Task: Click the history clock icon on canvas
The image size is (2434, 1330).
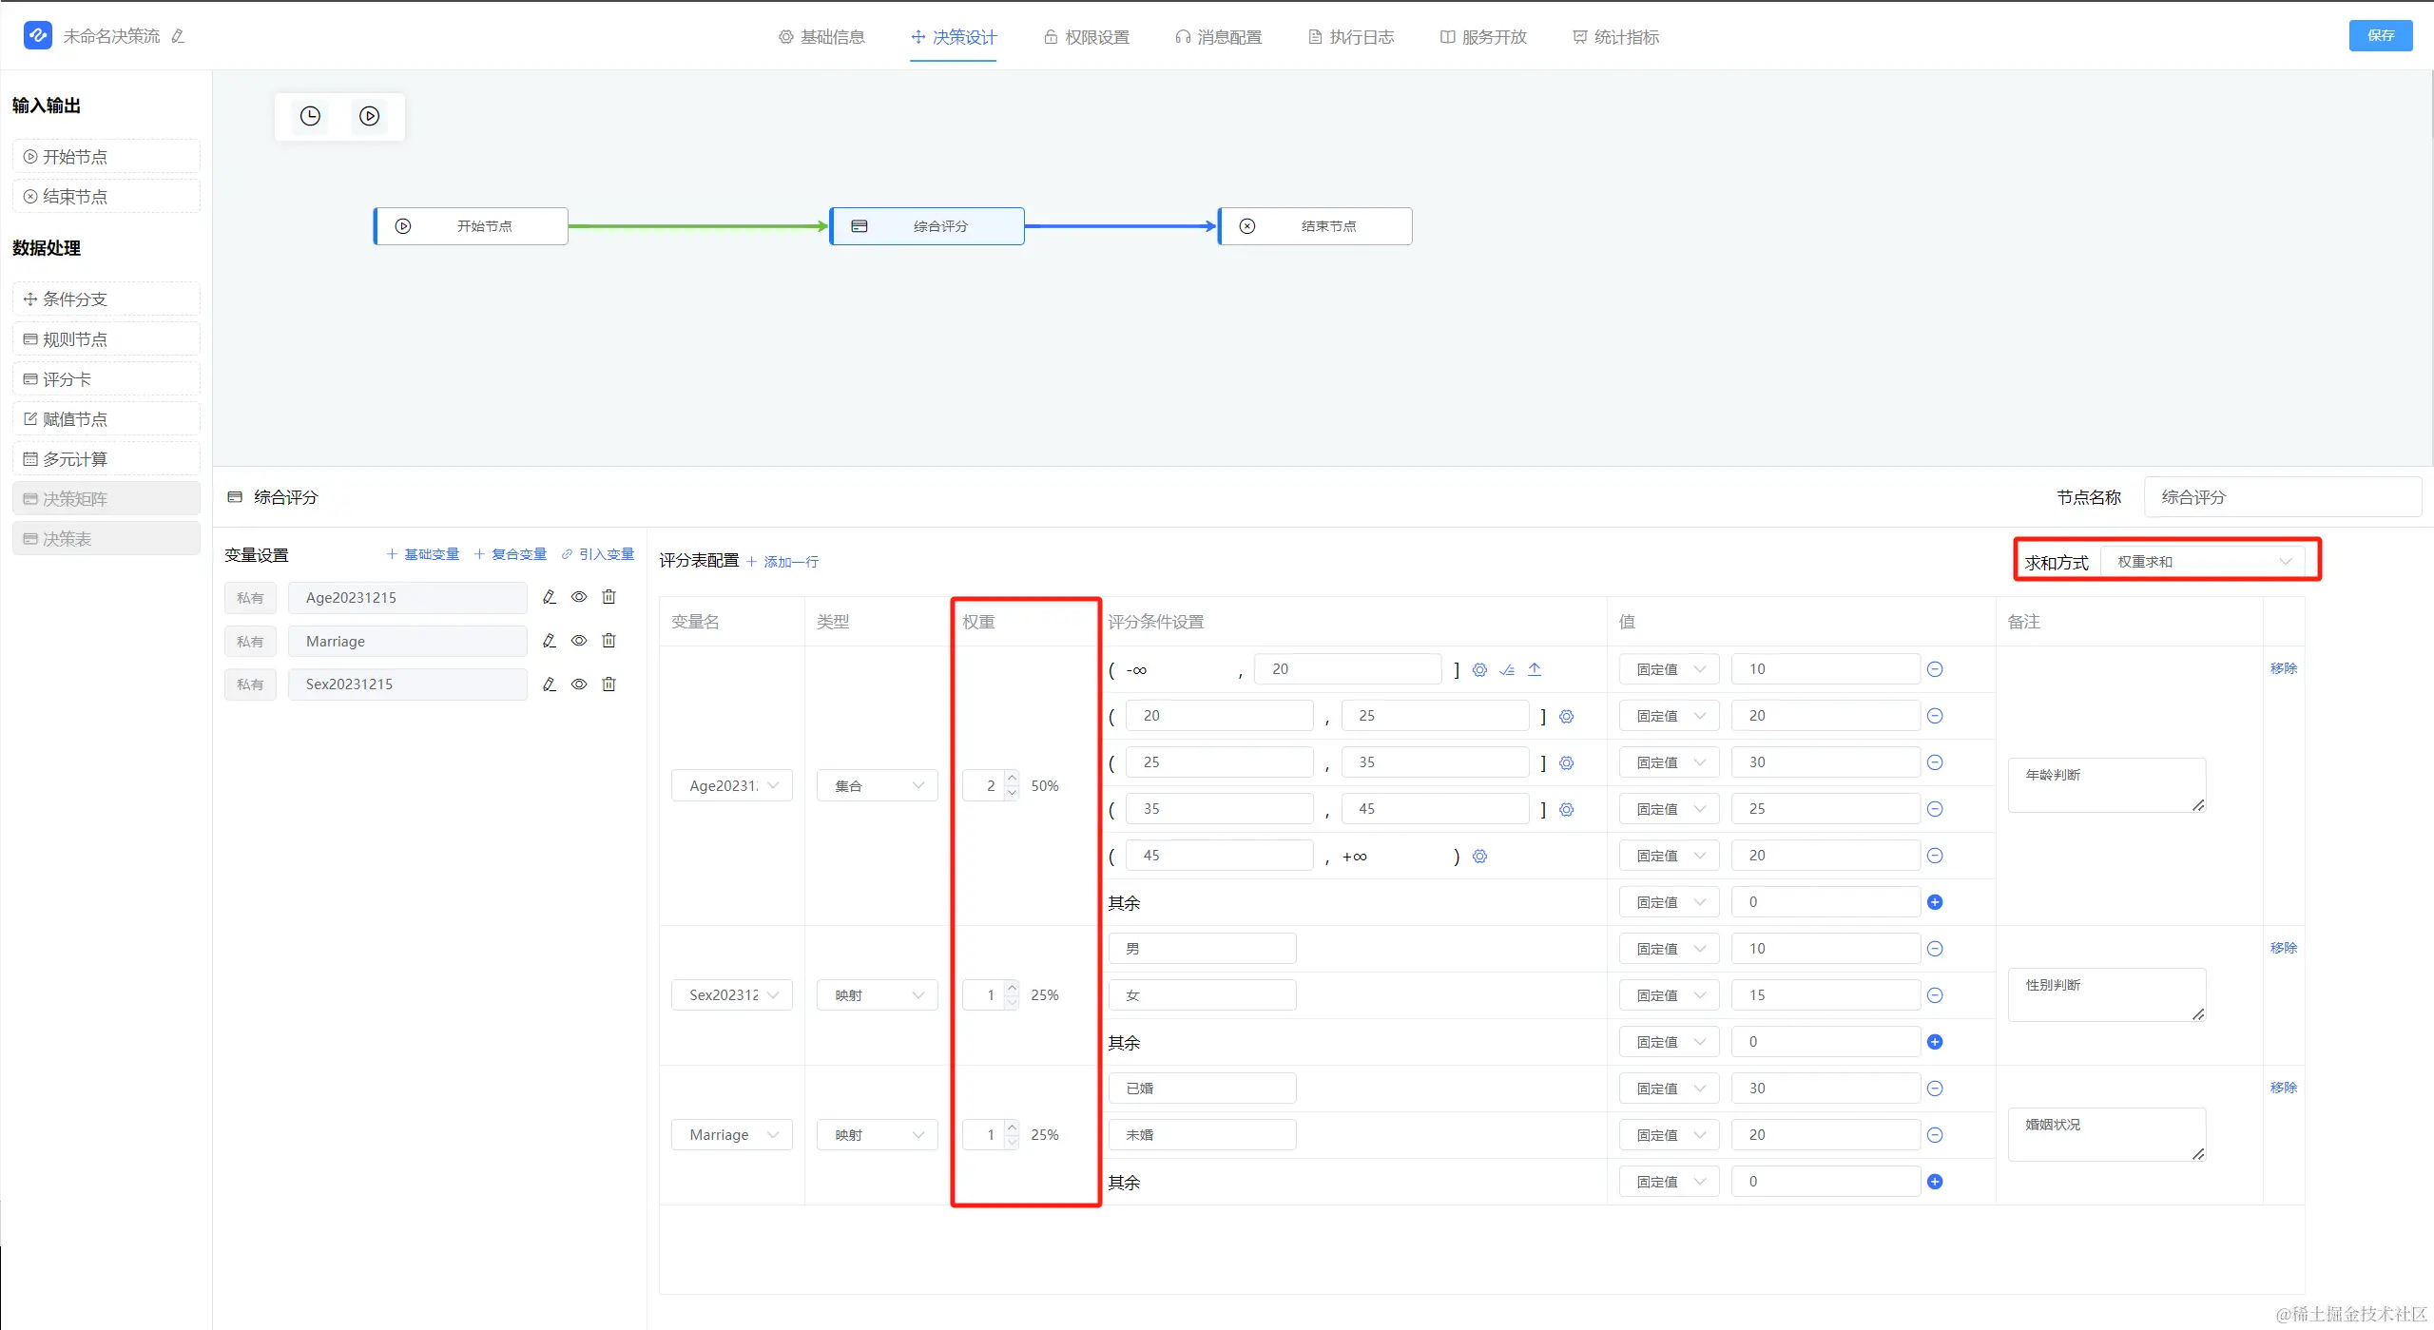Action: [x=310, y=116]
